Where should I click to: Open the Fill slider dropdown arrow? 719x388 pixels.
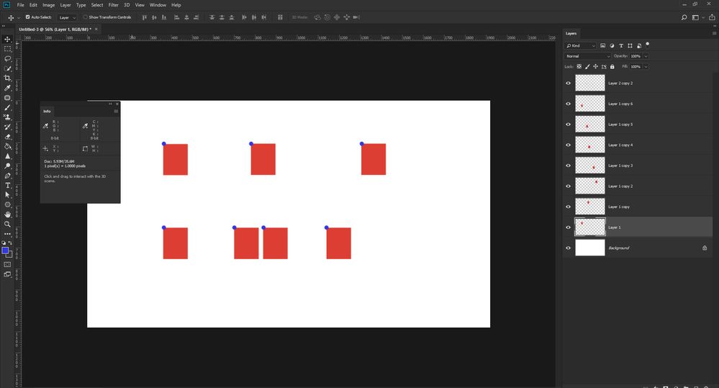646,66
